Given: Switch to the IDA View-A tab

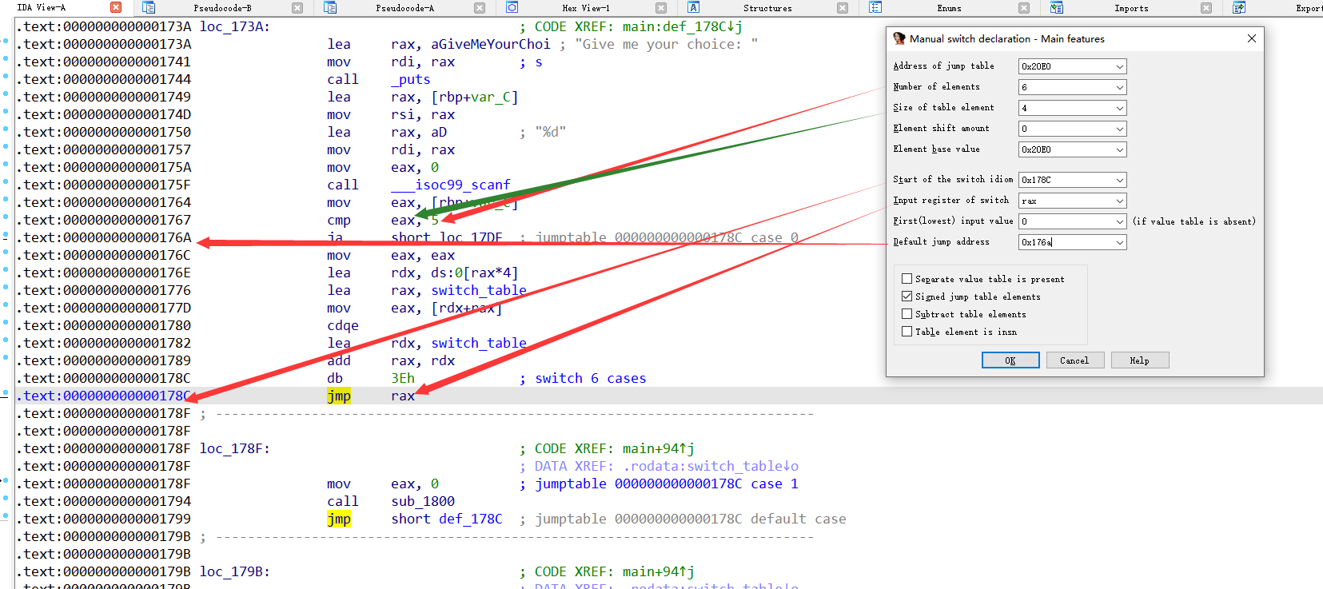Looking at the screenshot, I should [x=42, y=8].
